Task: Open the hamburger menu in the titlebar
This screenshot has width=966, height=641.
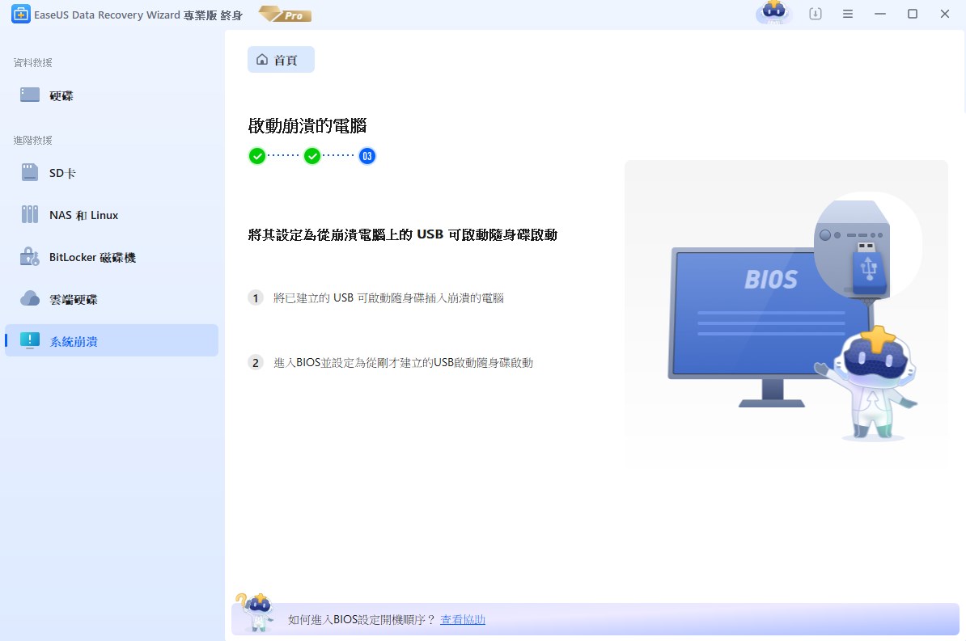Action: (x=848, y=14)
